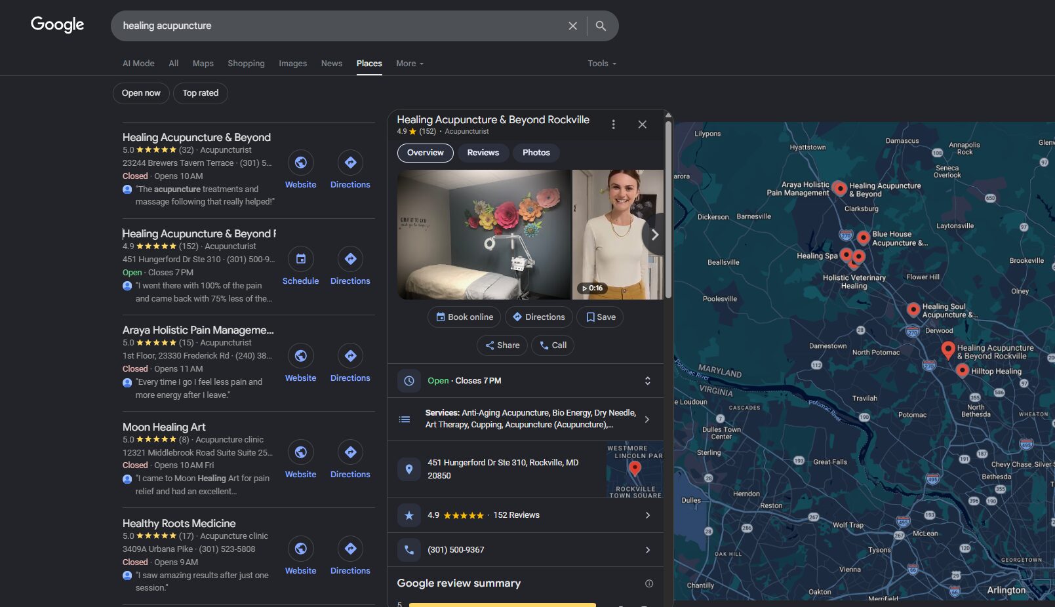
Task: Toggle the Top rated filter chip
Action: (201, 93)
